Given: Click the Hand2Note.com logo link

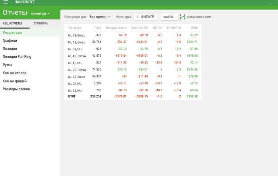Looking at the screenshot, I should pyautogui.click(x=195, y=17).
